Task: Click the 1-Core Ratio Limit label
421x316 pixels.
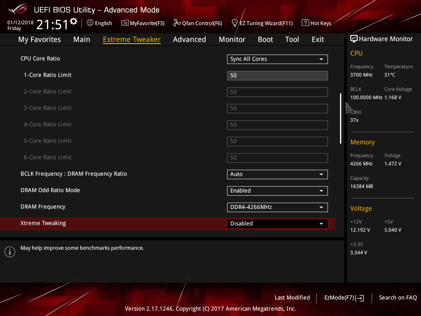Action: click(48, 75)
